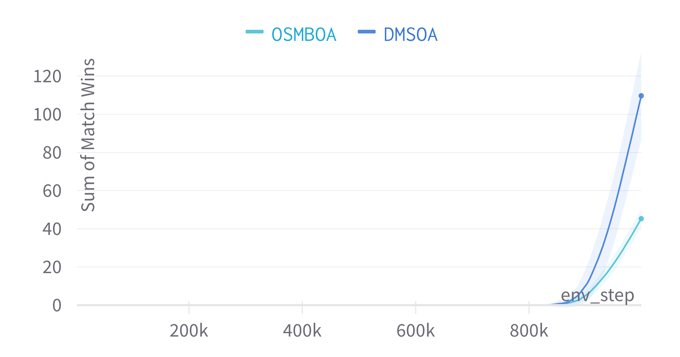Click the 'env_step' x-axis title

pyautogui.click(x=597, y=295)
